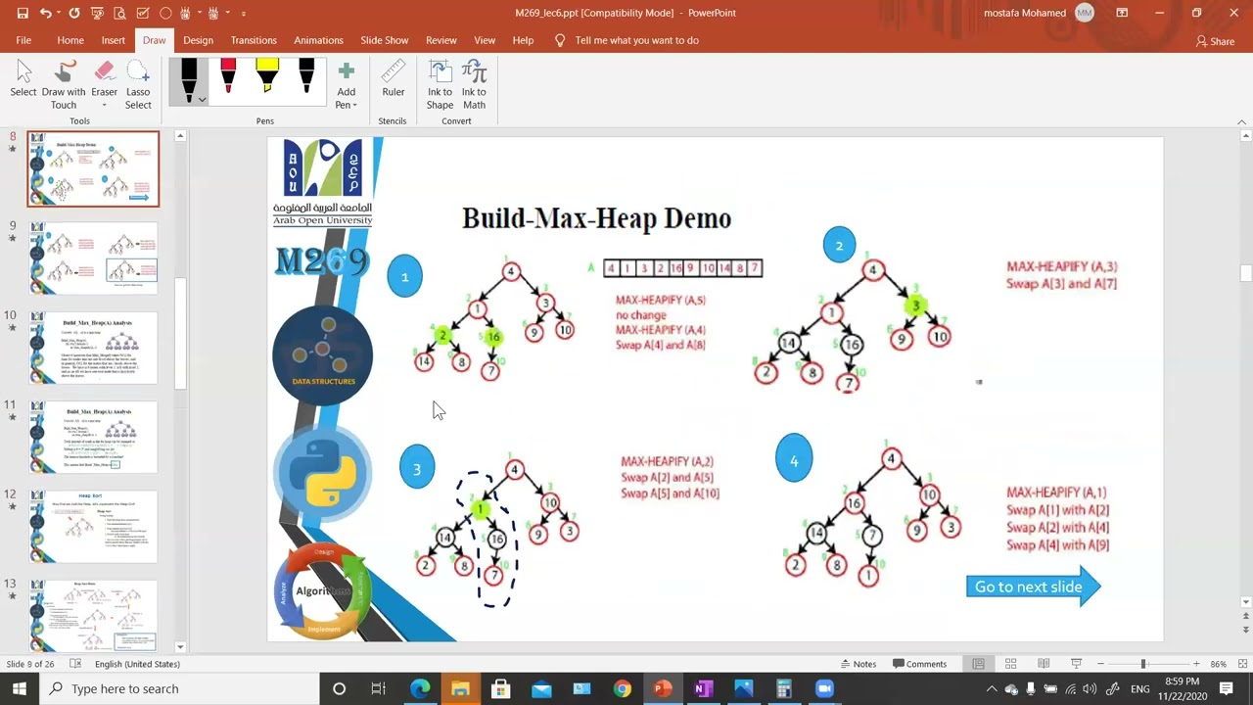Open Ribbon Display Options icon
This screenshot has height=705, width=1253.
click(1122, 13)
